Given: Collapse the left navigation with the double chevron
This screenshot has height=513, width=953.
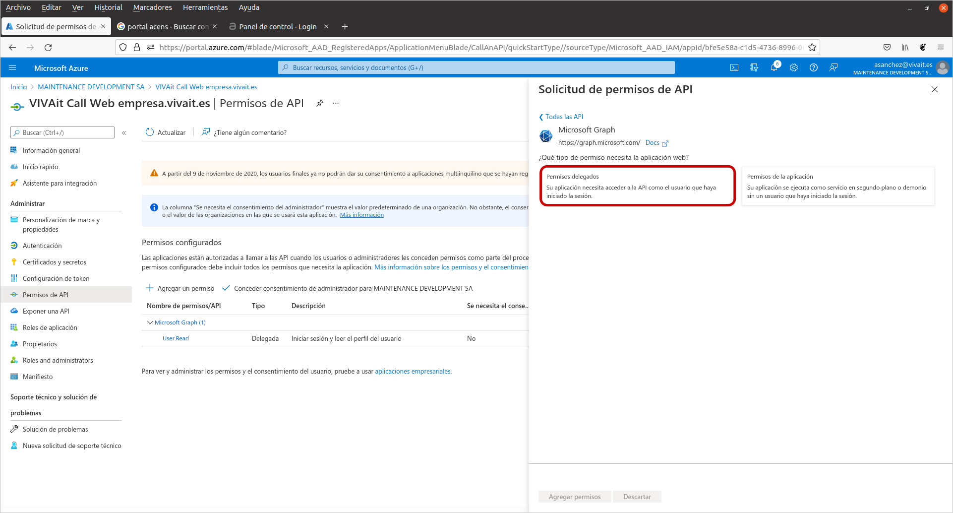Looking at the screenshot, I should click(x=124, y=133).
